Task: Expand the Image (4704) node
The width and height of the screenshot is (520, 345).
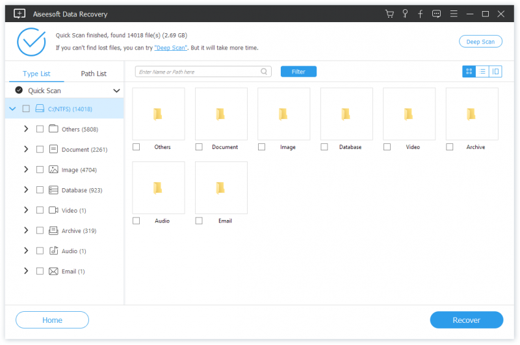Action: coord(26,169)
